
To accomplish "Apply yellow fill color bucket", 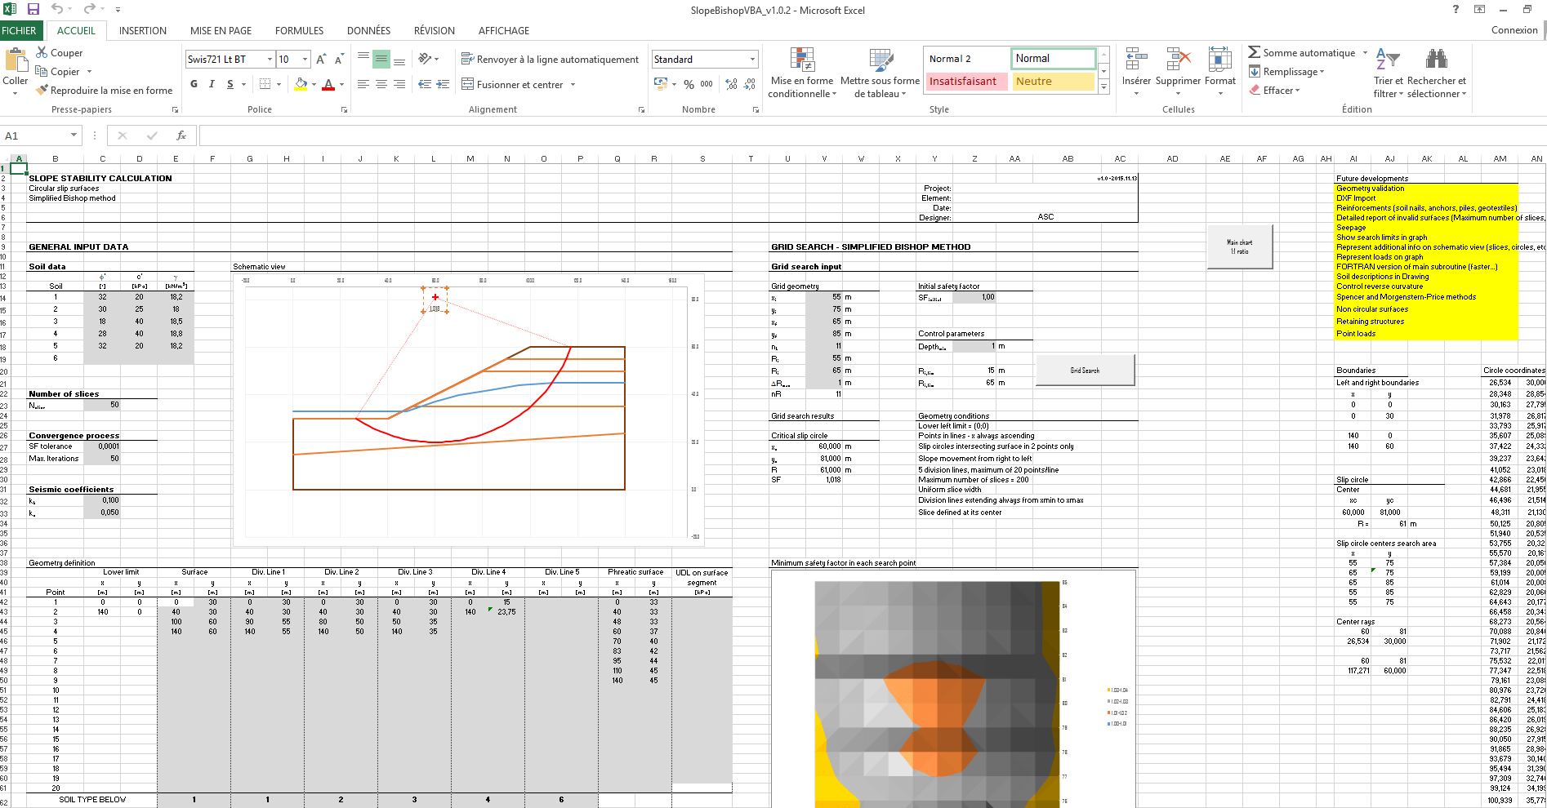I will (301, 84).
